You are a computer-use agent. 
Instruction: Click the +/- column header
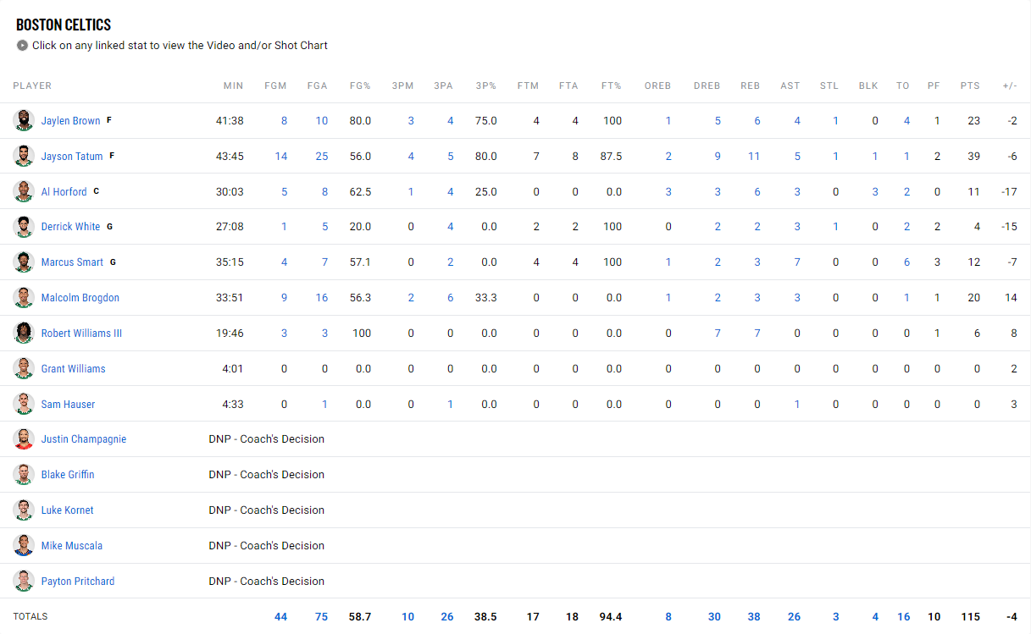tap(1010, 85)
